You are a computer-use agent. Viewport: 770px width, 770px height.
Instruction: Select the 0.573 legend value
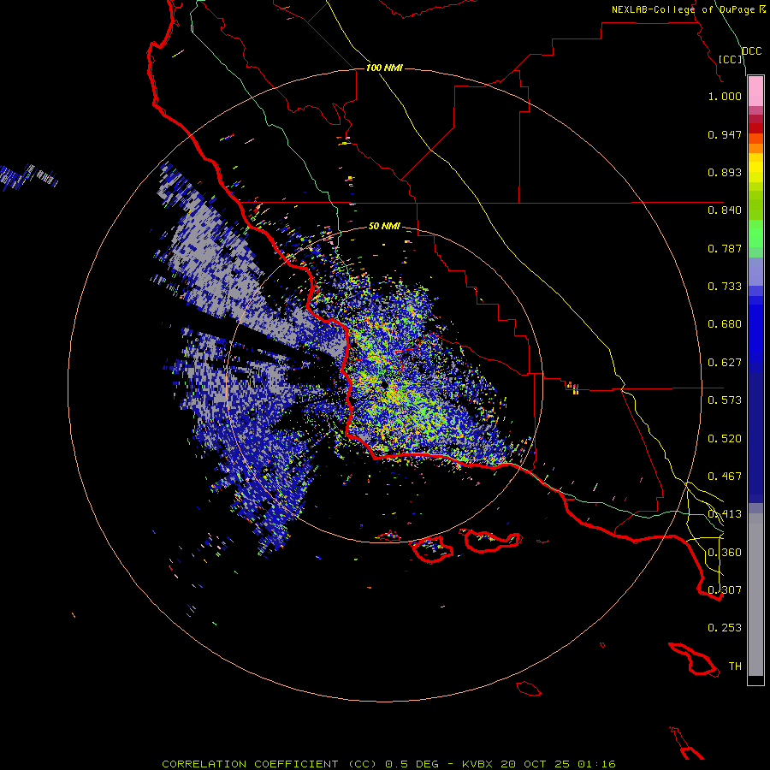click(x=725, y=400)
